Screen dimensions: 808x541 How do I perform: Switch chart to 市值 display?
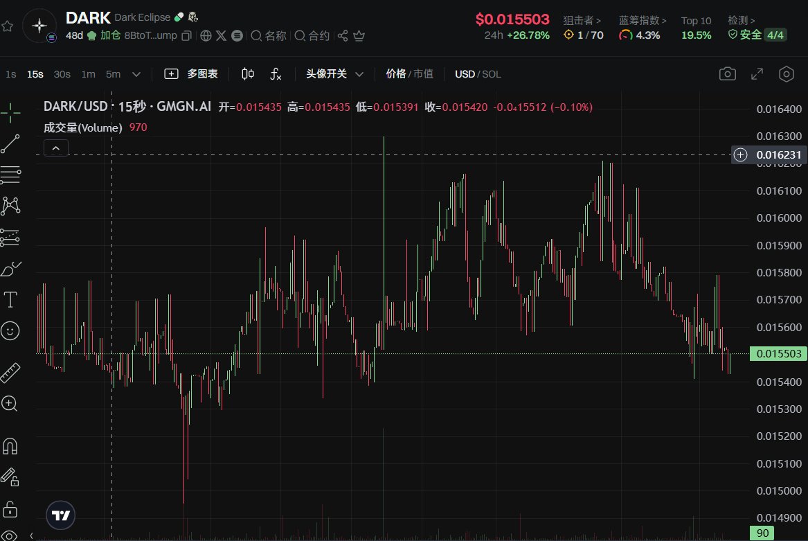pyautogui.click(x=423, y=74)
